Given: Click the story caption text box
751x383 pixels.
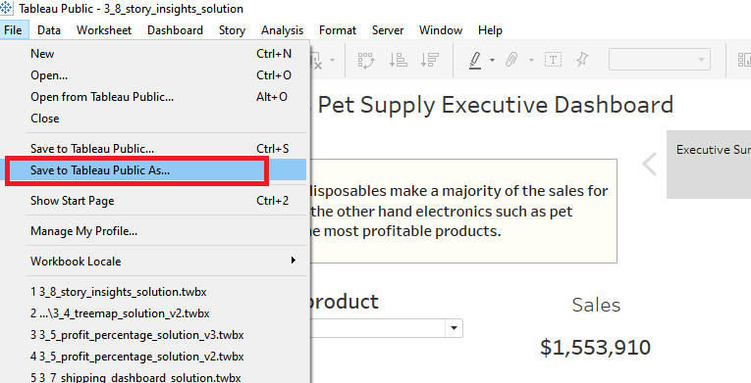Looking at the screenshot, I should (x=463, y=211).
